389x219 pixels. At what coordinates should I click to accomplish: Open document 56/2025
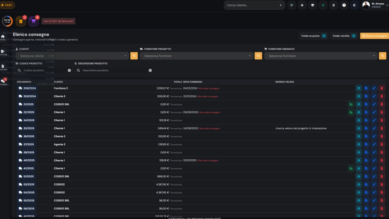[x=26, y=208]
